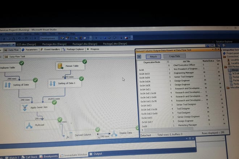This screenshot has width=239, height=159.
Task: Click the Package Explorer tree icon
Action: click(64, 49)
